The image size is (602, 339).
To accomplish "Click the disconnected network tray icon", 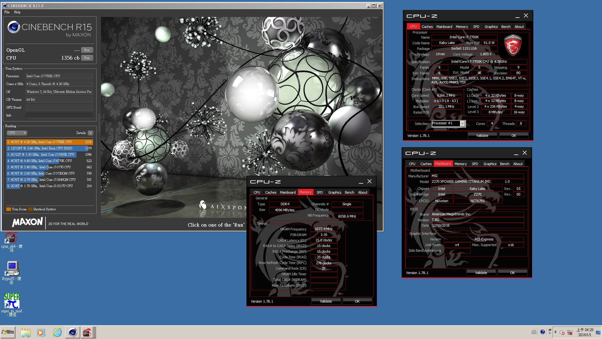I will [570, 332].
